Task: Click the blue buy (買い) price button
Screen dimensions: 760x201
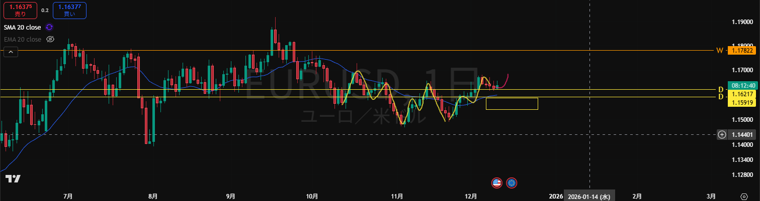Action: [69, 10]
